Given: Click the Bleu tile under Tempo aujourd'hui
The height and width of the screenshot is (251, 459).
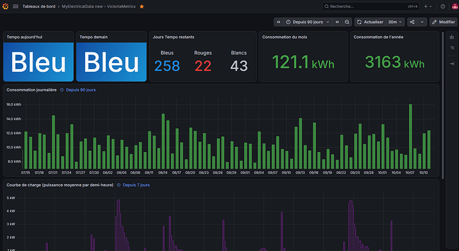Looking at the screenshot, I should click(39, 62).
